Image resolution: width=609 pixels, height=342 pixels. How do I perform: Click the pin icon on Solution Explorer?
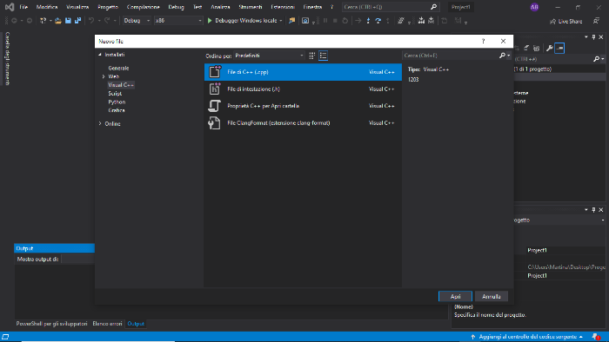pos(593,37)
